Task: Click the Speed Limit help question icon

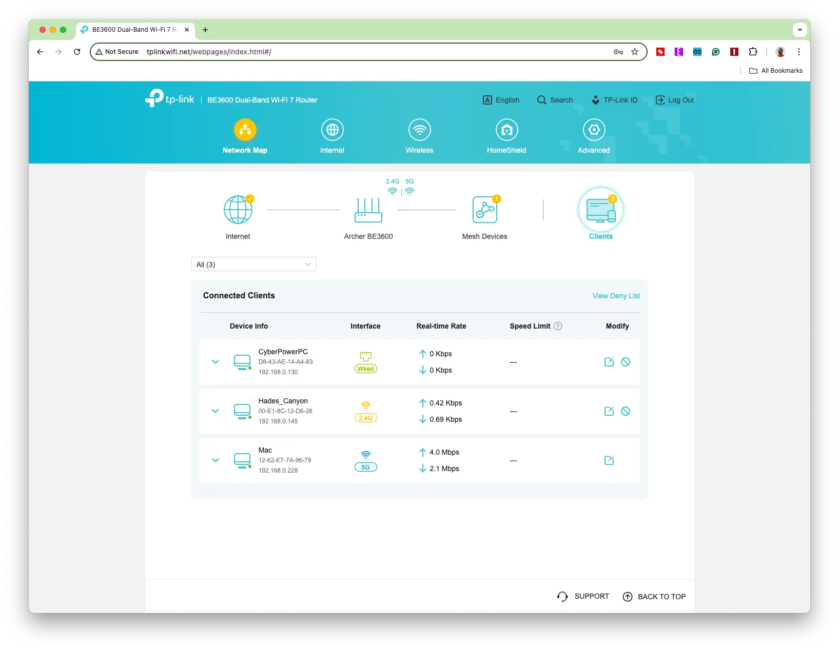Action: [x=558, y=326]
